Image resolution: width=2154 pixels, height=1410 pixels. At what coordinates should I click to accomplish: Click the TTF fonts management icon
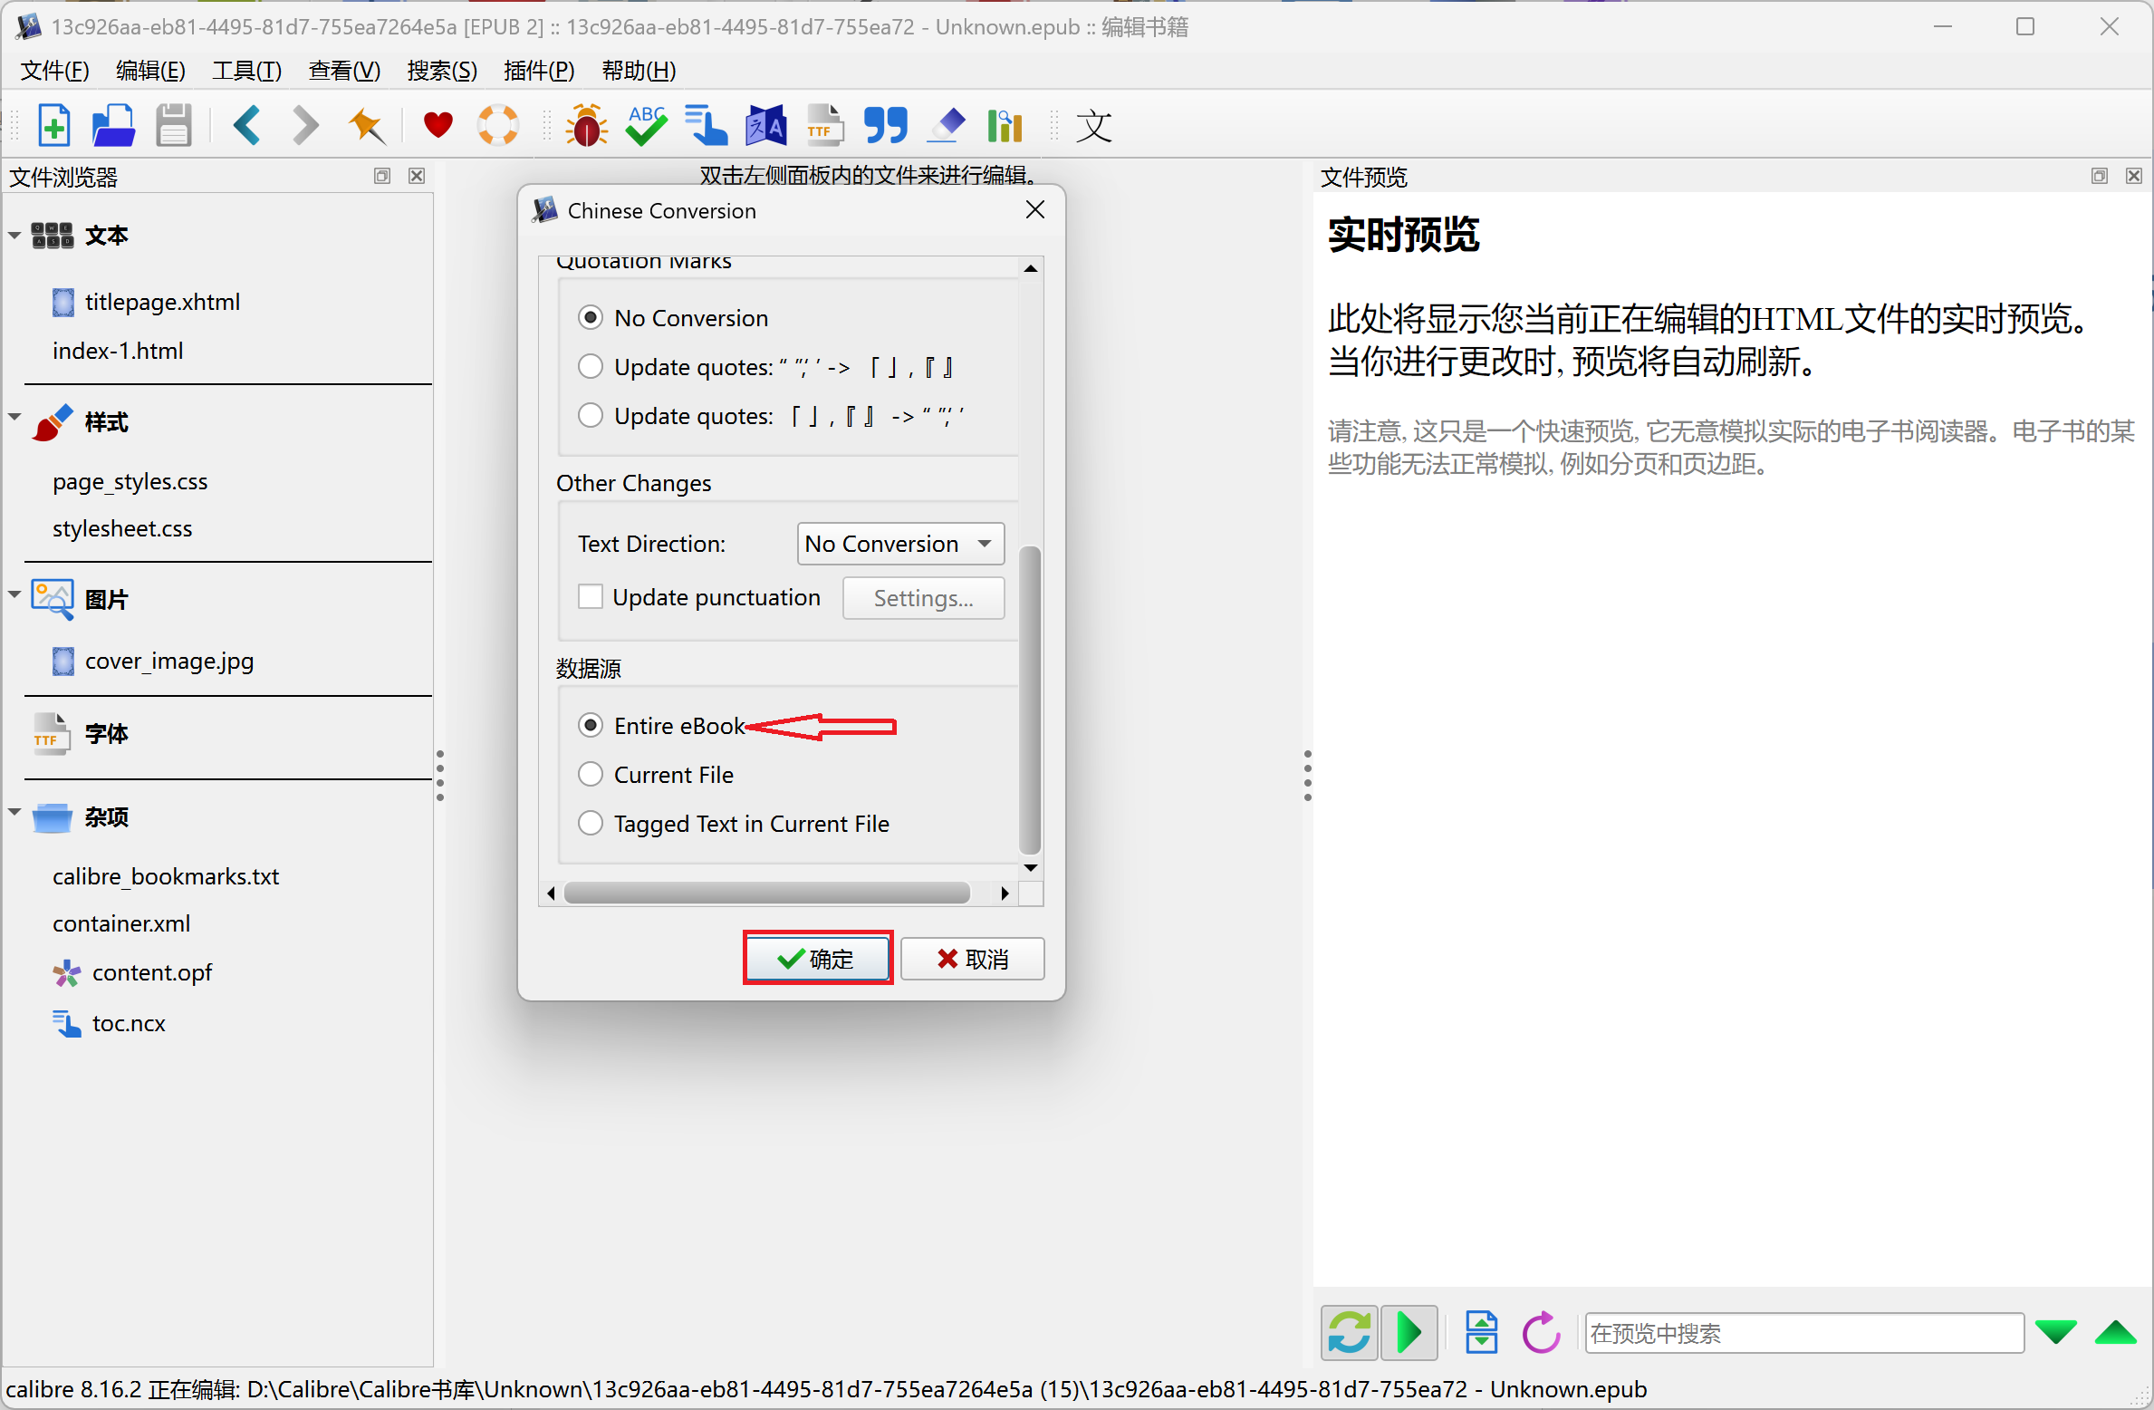coord(824,125)
